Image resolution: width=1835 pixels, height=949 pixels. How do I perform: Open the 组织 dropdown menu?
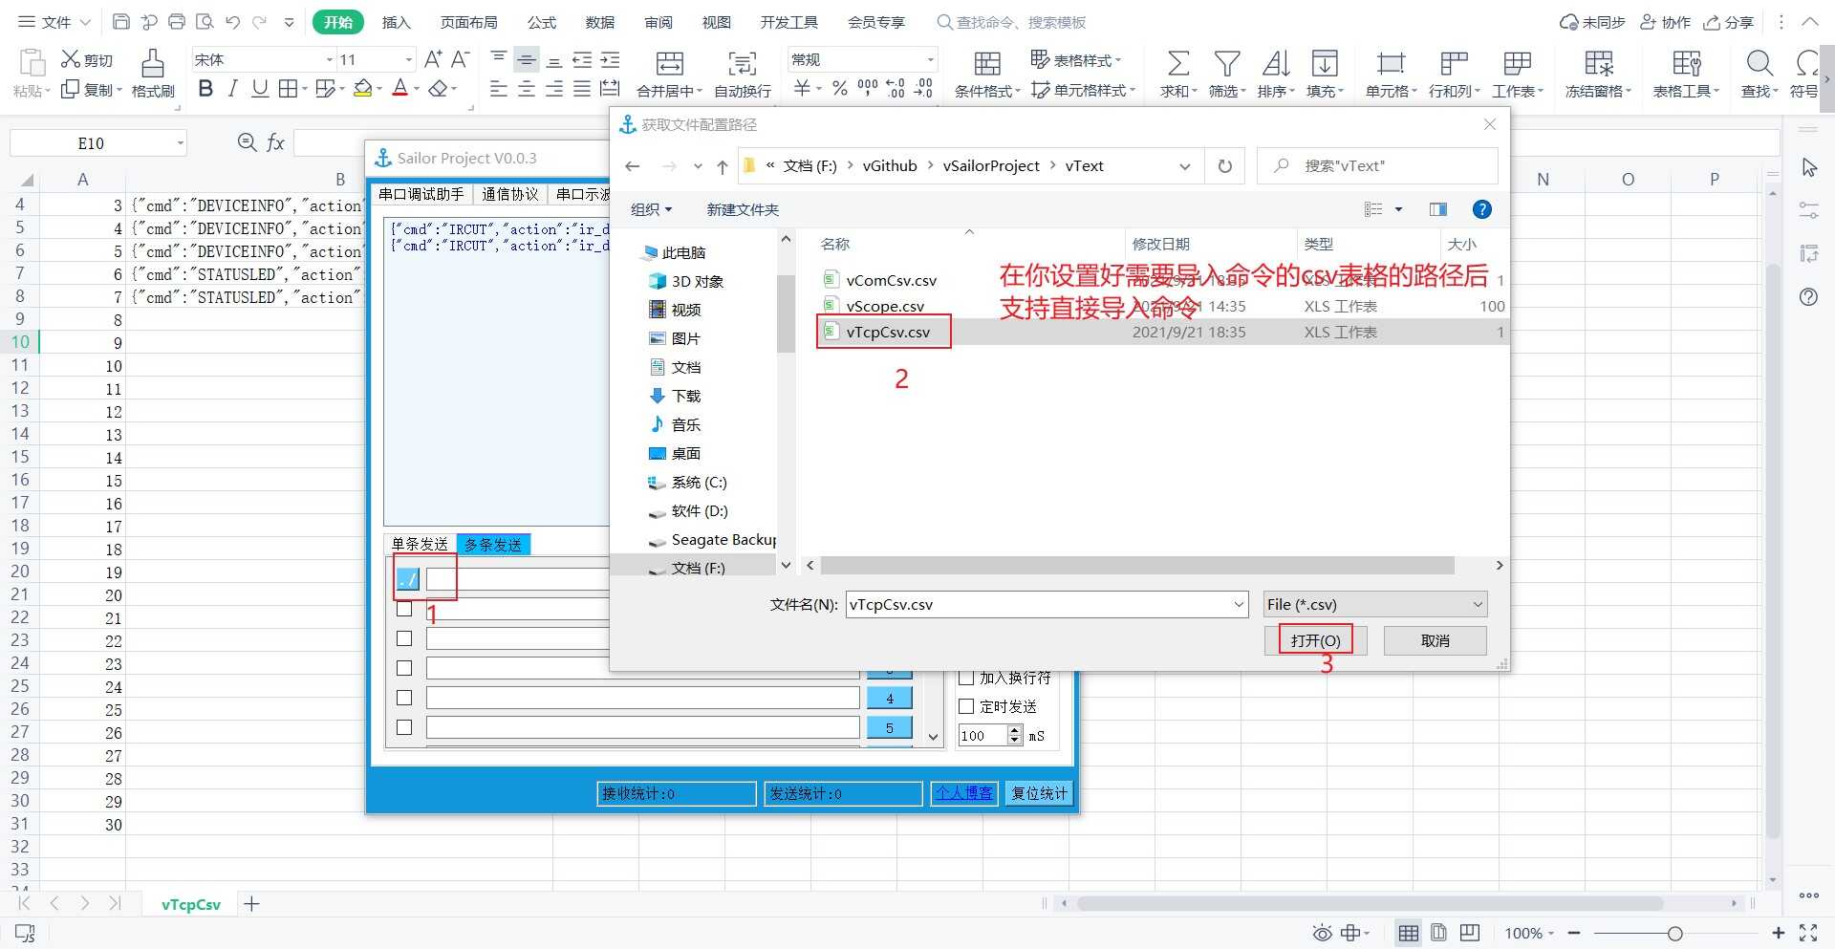tap(651, 209)
